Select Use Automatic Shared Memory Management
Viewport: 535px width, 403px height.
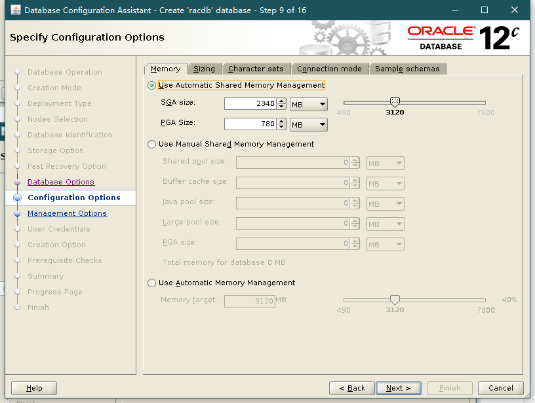pyautogui.click(x=152, y=85)
